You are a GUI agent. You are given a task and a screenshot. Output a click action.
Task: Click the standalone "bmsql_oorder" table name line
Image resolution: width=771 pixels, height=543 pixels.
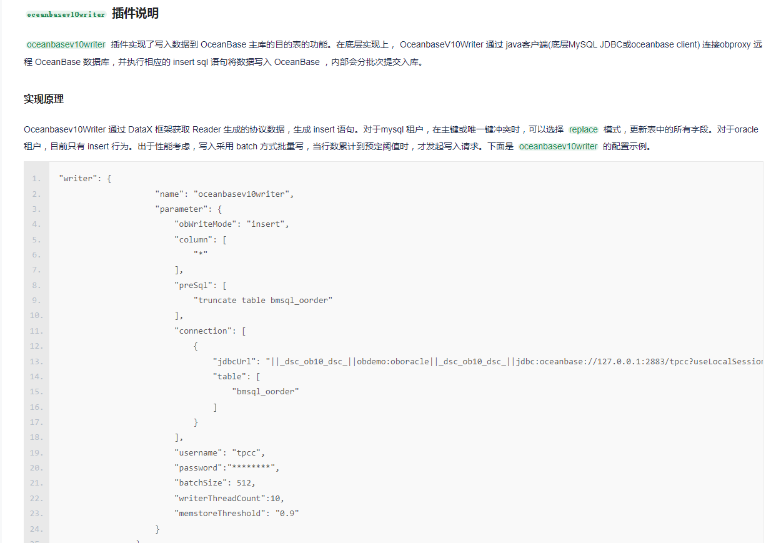click(266, 391)
